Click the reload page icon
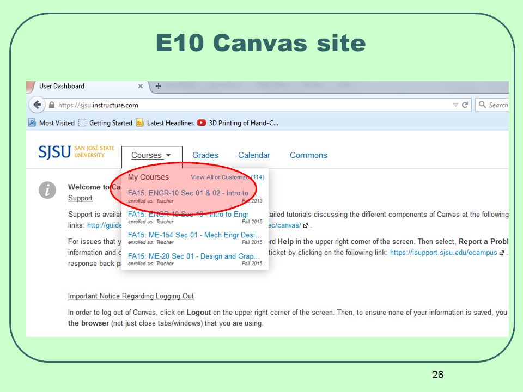523x392 pixels. point(465,105)
